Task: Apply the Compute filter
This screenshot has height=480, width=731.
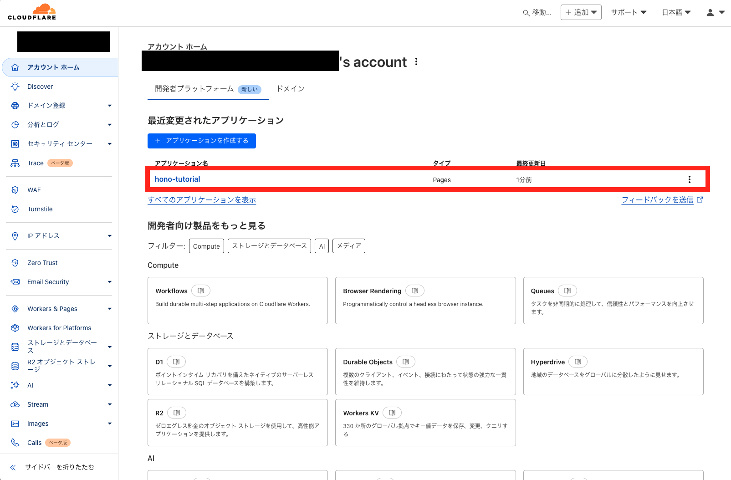Action: click(206, 246)
